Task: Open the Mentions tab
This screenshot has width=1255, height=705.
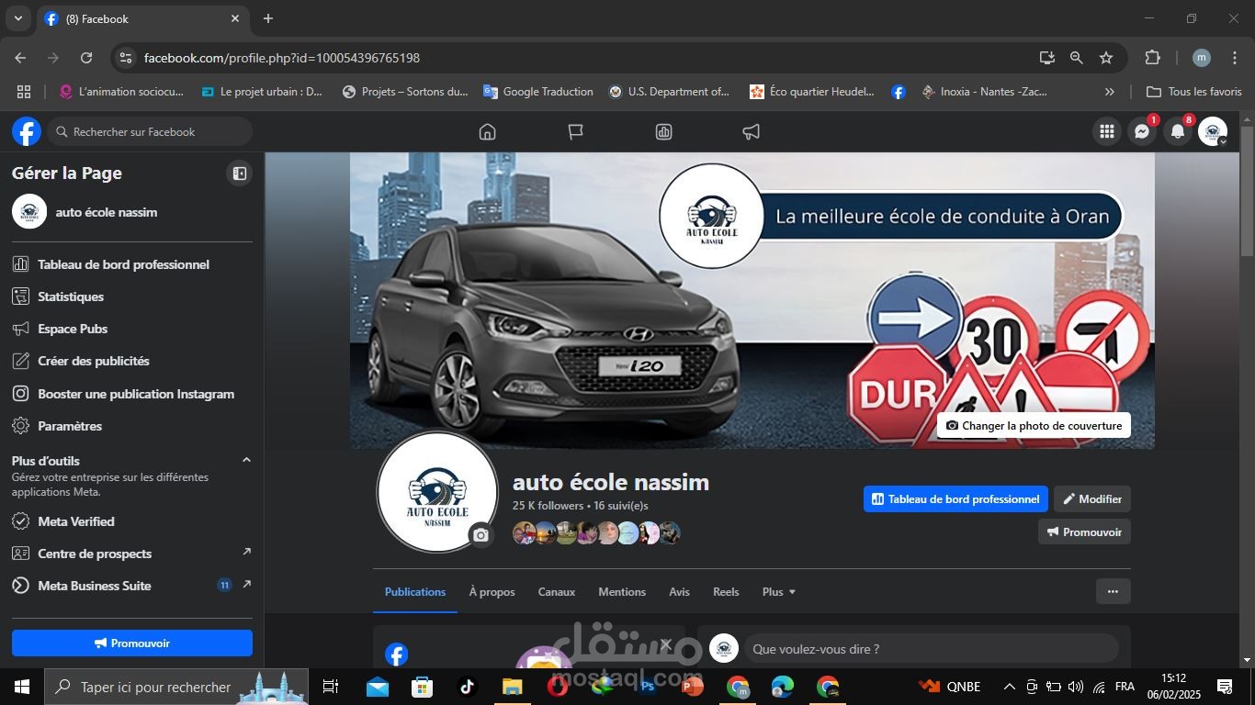Action: (x=622, y=592)
